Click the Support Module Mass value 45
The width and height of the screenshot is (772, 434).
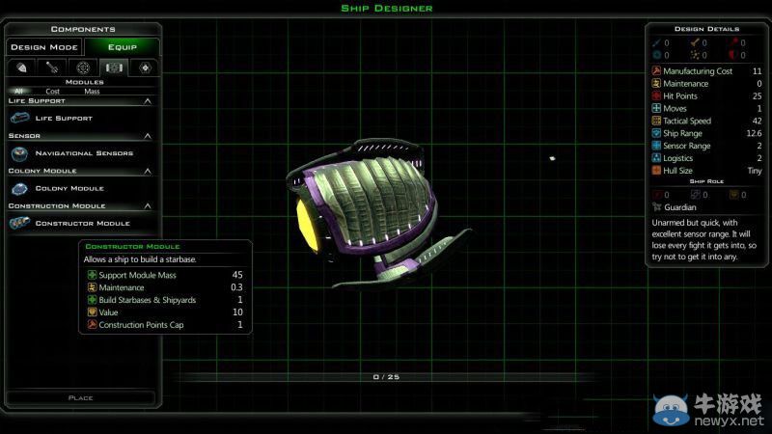(x=237, y=275)
